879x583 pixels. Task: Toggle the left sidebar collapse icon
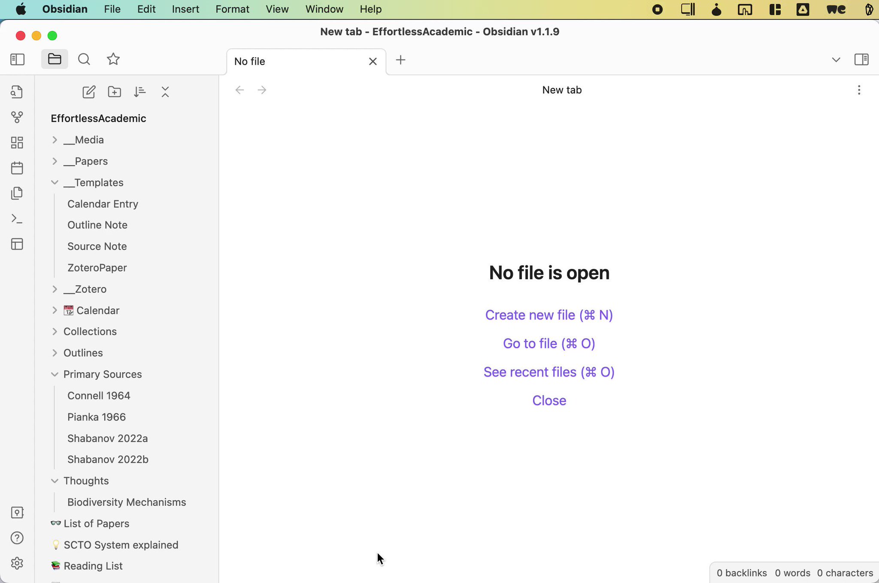17,59
